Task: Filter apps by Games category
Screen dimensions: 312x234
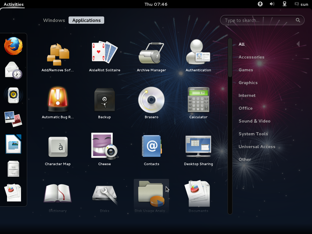Action: (x=246, y=70)
